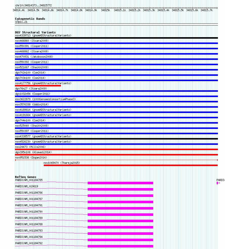This screenshot has width=225, height=249.
Task: Click the chr10:34814373..34815772 coordinate label
Action: 34,5
